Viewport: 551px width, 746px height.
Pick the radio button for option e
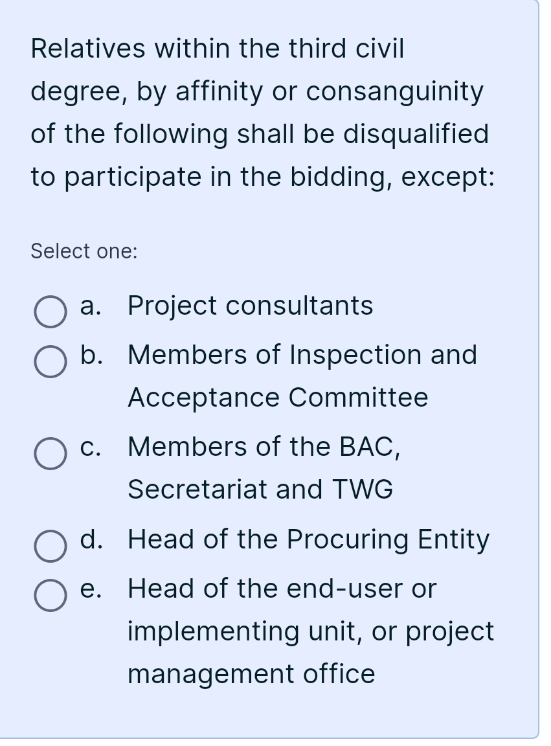coord(50,595)
